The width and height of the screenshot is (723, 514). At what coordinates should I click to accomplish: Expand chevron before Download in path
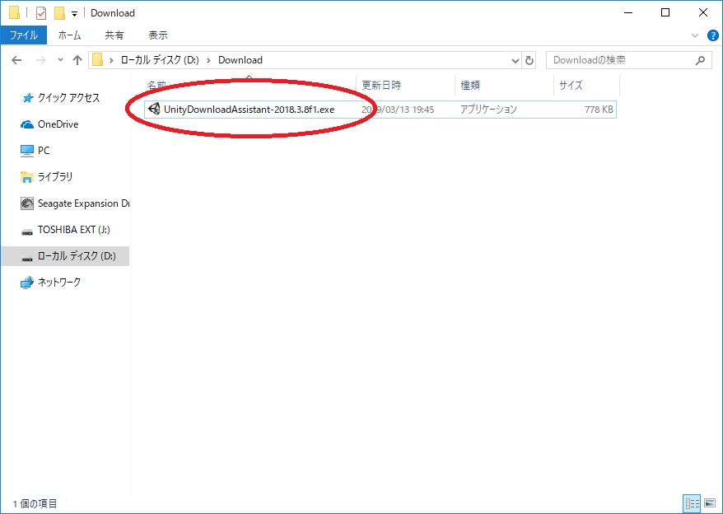coord(208,60)
